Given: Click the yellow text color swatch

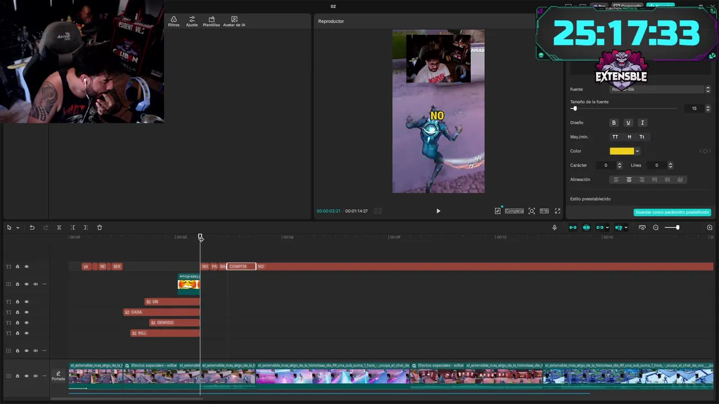Looking at the screenshot, I should (622, 151).
